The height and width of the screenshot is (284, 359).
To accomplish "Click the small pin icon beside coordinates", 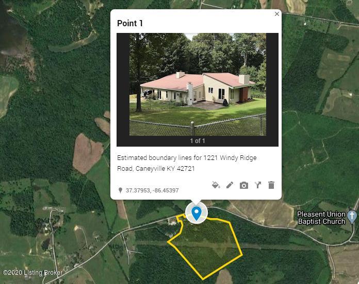I will pyautogui.click(x=120, y=190).
